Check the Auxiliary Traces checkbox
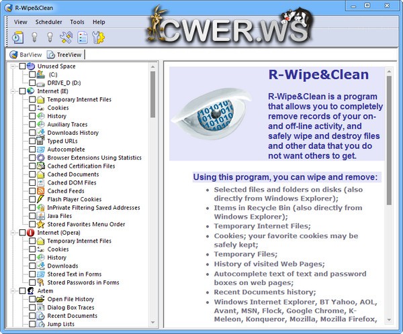 point(32,124)
